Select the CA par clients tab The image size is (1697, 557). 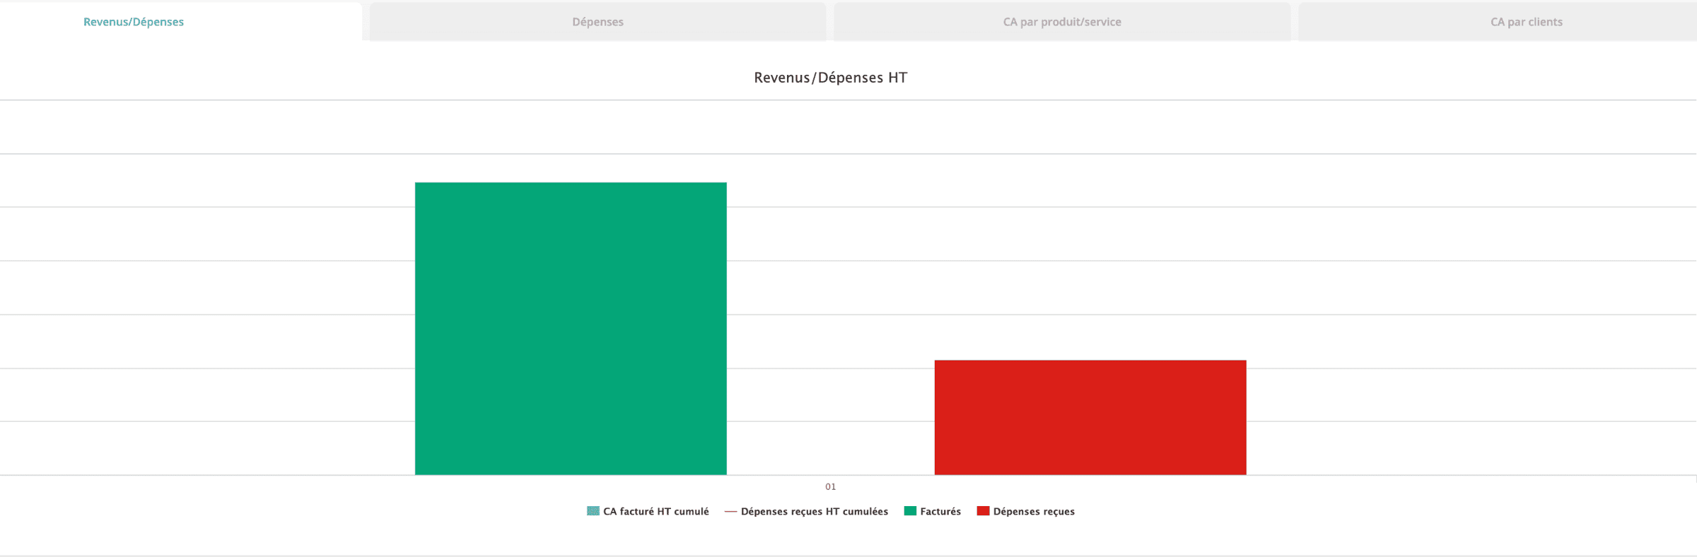1498,22
